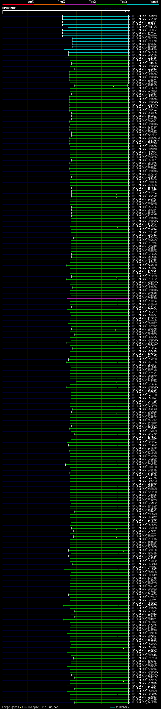Select the UniRef100_Q9R1N4 label
The width and height of the screenshot is (161, 709).
[144, 110]
